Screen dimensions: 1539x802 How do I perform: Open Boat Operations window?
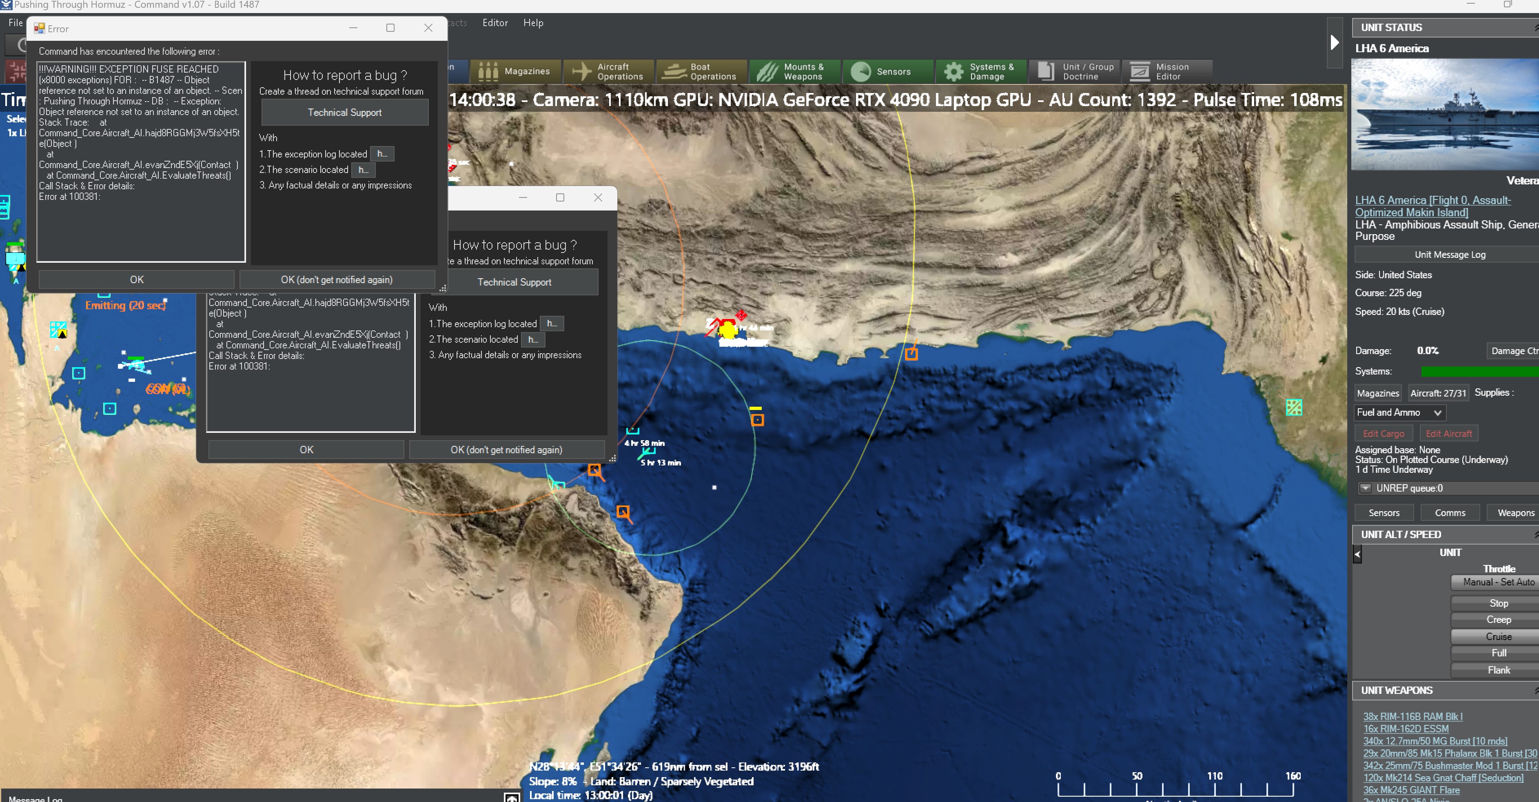pos(702,72)
